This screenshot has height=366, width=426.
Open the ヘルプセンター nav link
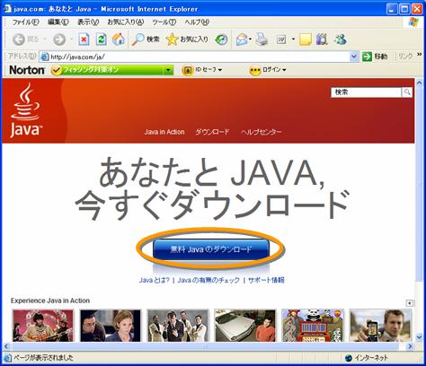click(261, 132)
